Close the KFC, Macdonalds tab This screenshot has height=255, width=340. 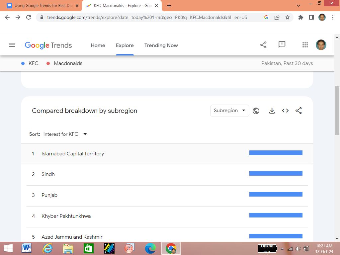pos(156,6)
